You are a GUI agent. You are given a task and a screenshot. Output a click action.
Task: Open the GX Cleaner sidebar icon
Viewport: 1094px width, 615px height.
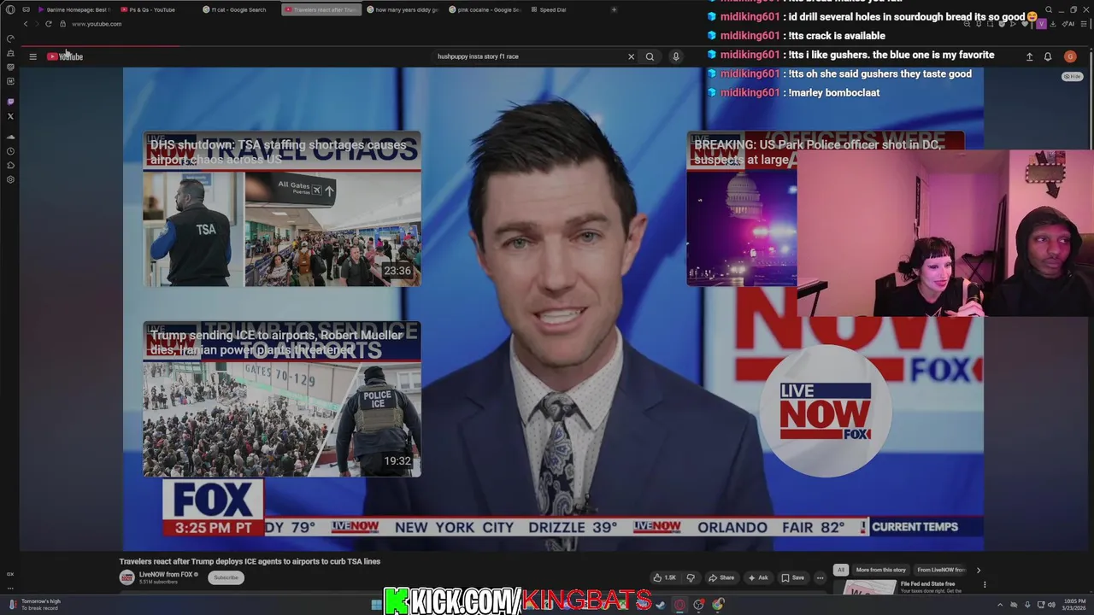(10, 53)
